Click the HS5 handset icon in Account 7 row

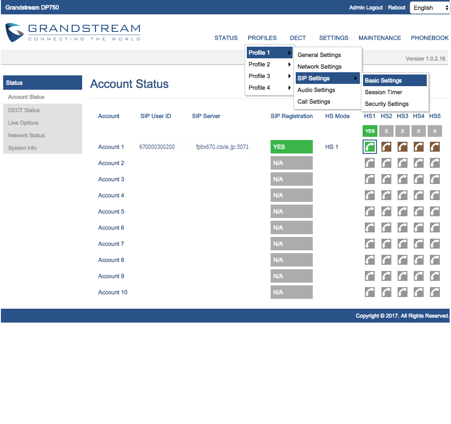tap(435, 244)
